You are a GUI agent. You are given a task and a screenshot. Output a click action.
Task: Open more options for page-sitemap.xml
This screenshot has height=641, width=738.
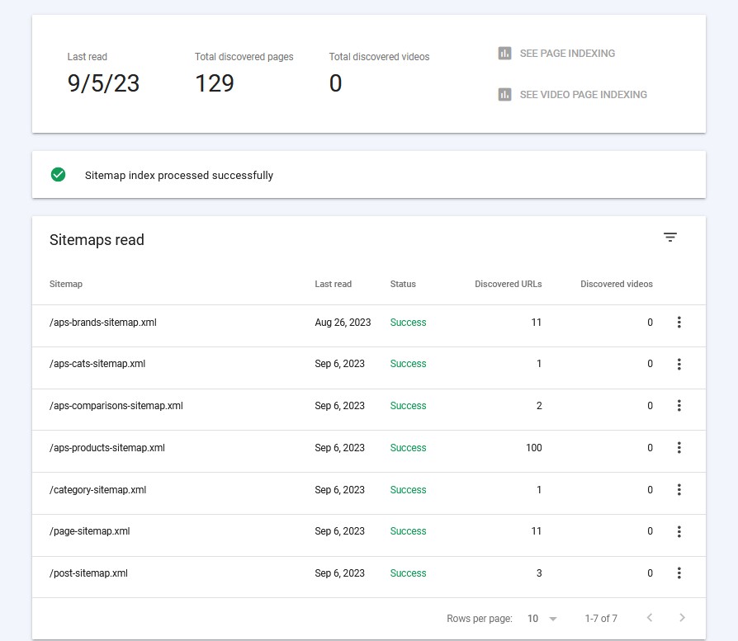pos(679,531)
